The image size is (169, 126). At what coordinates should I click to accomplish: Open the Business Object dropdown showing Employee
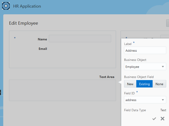pos(145,67)
